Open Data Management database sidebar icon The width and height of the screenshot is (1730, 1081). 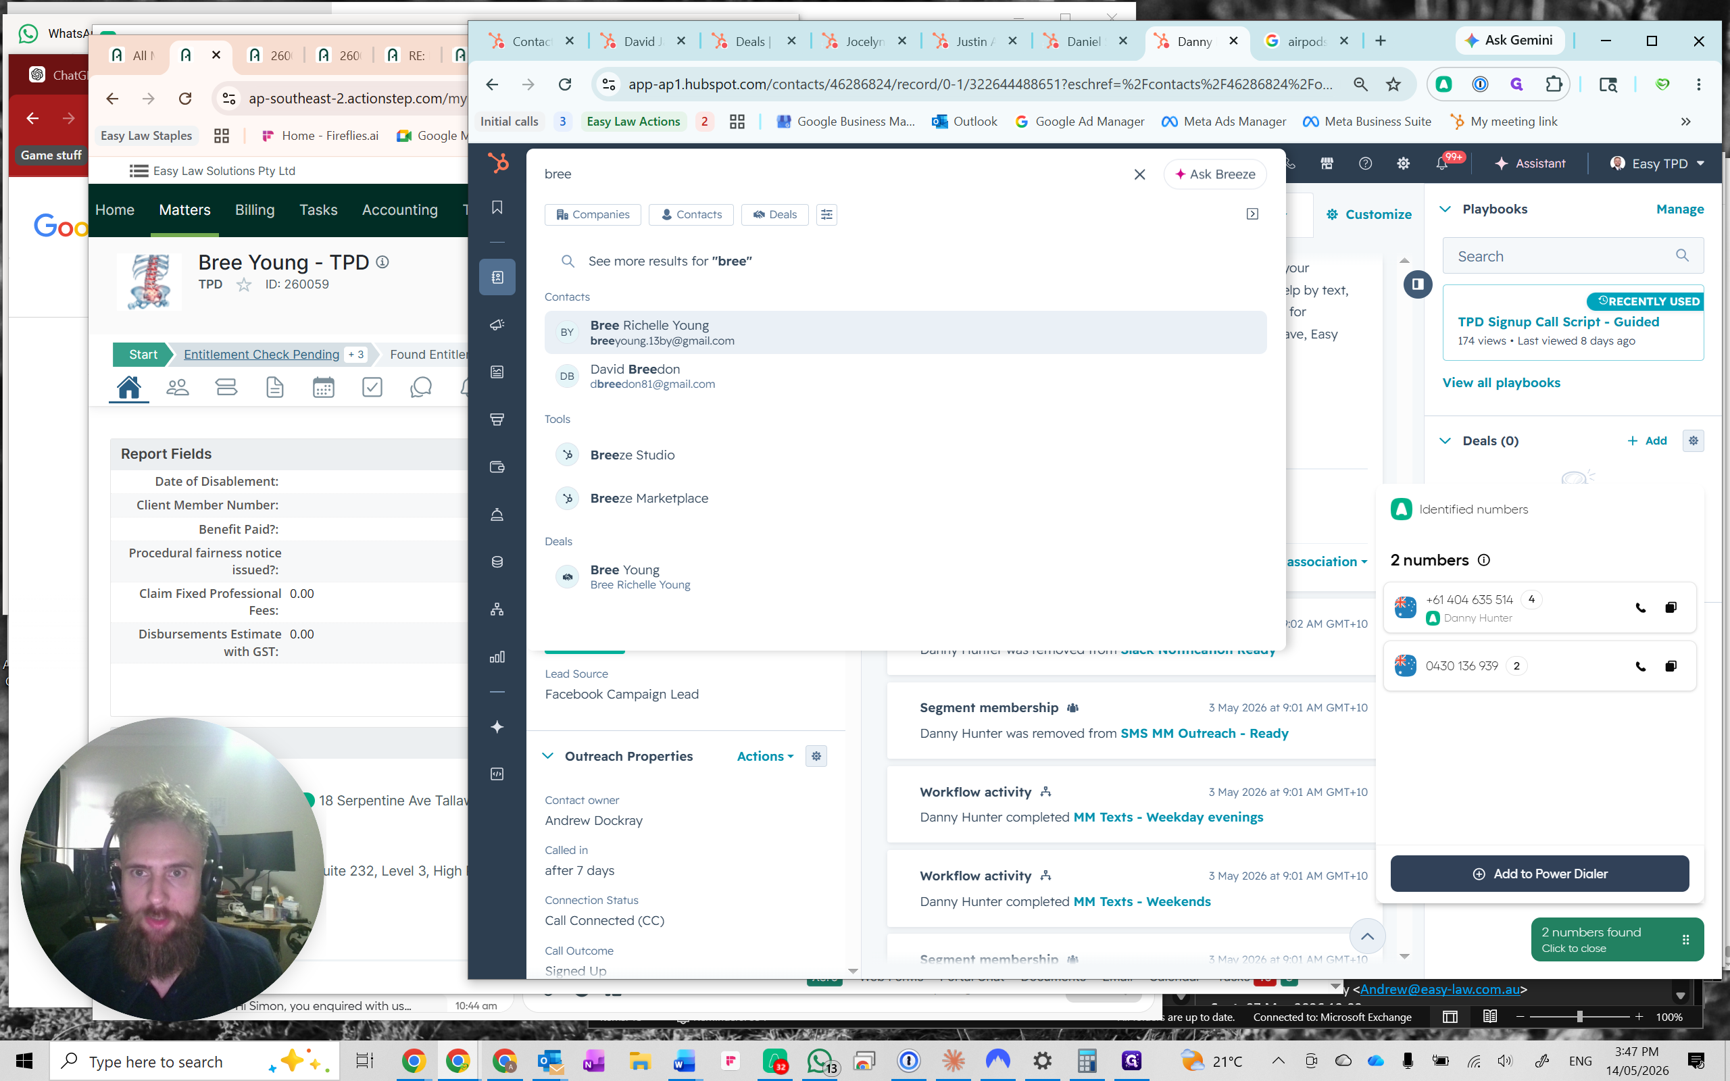[497, 562]
